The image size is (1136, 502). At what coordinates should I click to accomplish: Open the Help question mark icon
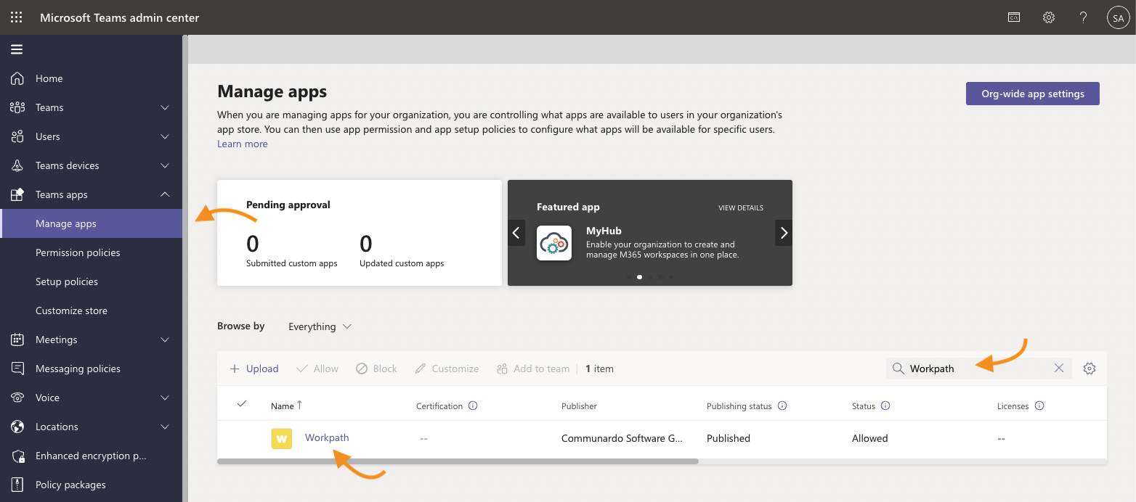1083,17
